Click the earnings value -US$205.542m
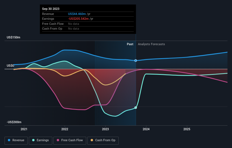The image size is (232, 148). (79, 19)
